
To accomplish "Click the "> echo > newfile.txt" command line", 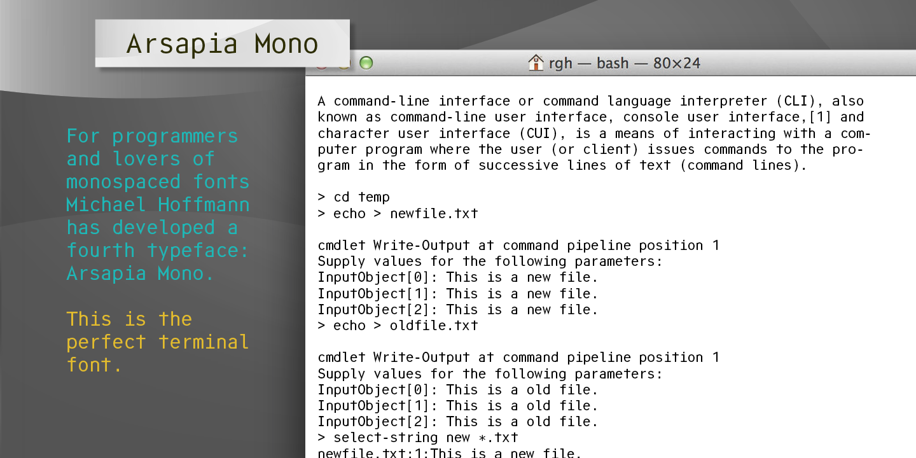I will [398, 213].
